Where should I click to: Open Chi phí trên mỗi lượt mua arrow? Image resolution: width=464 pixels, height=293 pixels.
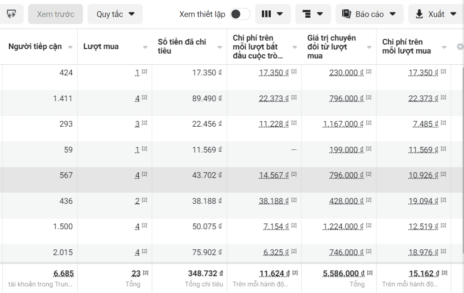click(444, 47)
